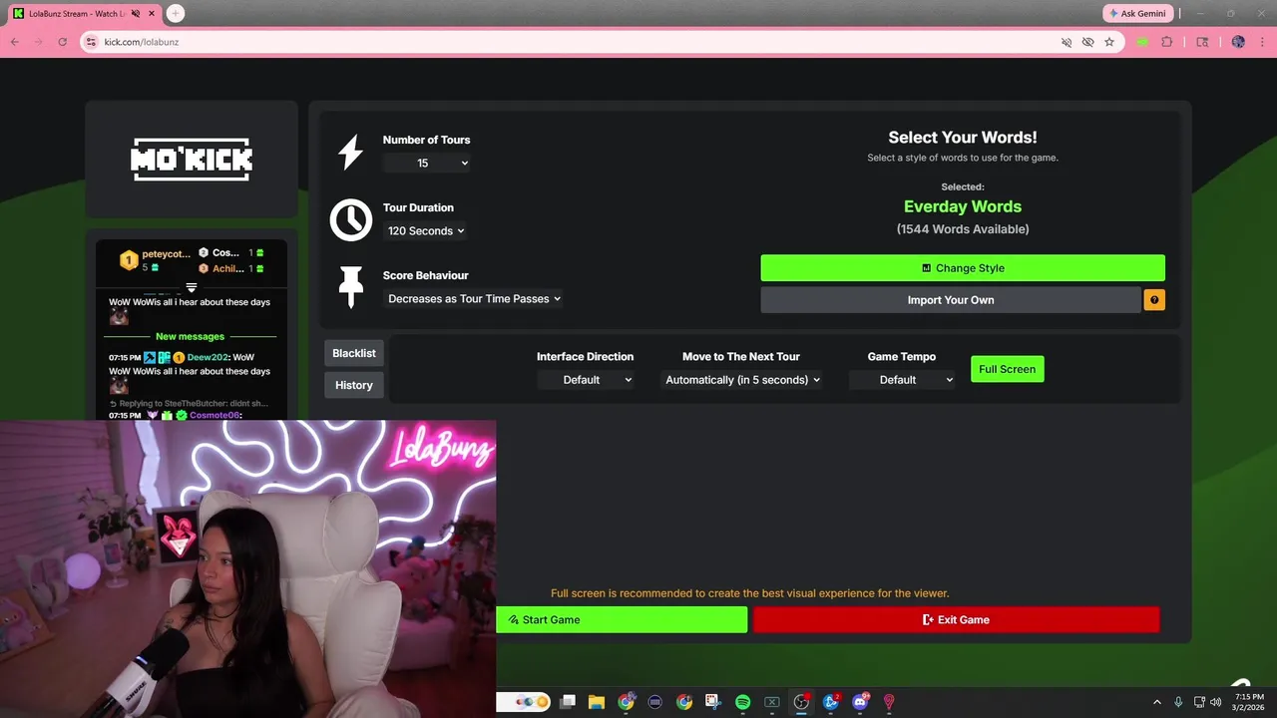
Task: Open OBS Studio from the taskbar
Action: [x=801, y=702]
